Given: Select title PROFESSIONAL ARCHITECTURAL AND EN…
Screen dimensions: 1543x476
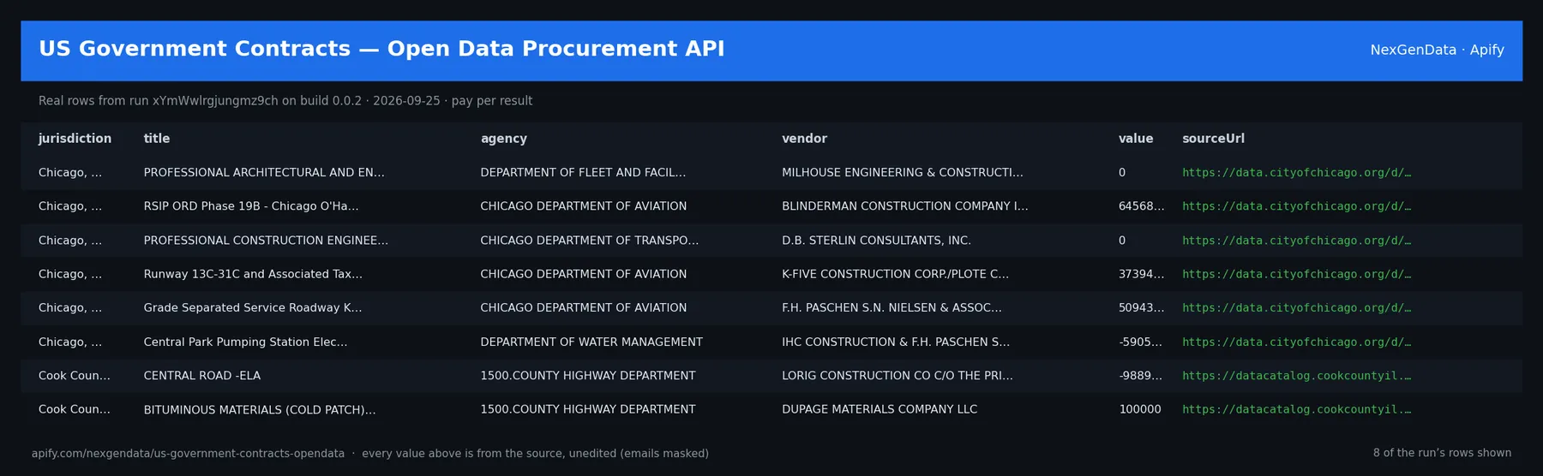Looking at the screenshot, I should coord(264,173).
